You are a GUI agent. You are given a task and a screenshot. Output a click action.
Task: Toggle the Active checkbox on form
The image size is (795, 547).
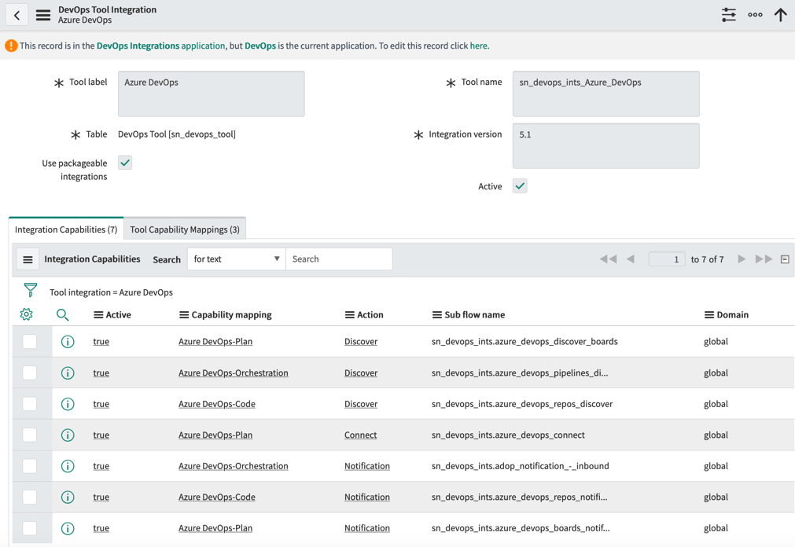[x=520, y=186]
